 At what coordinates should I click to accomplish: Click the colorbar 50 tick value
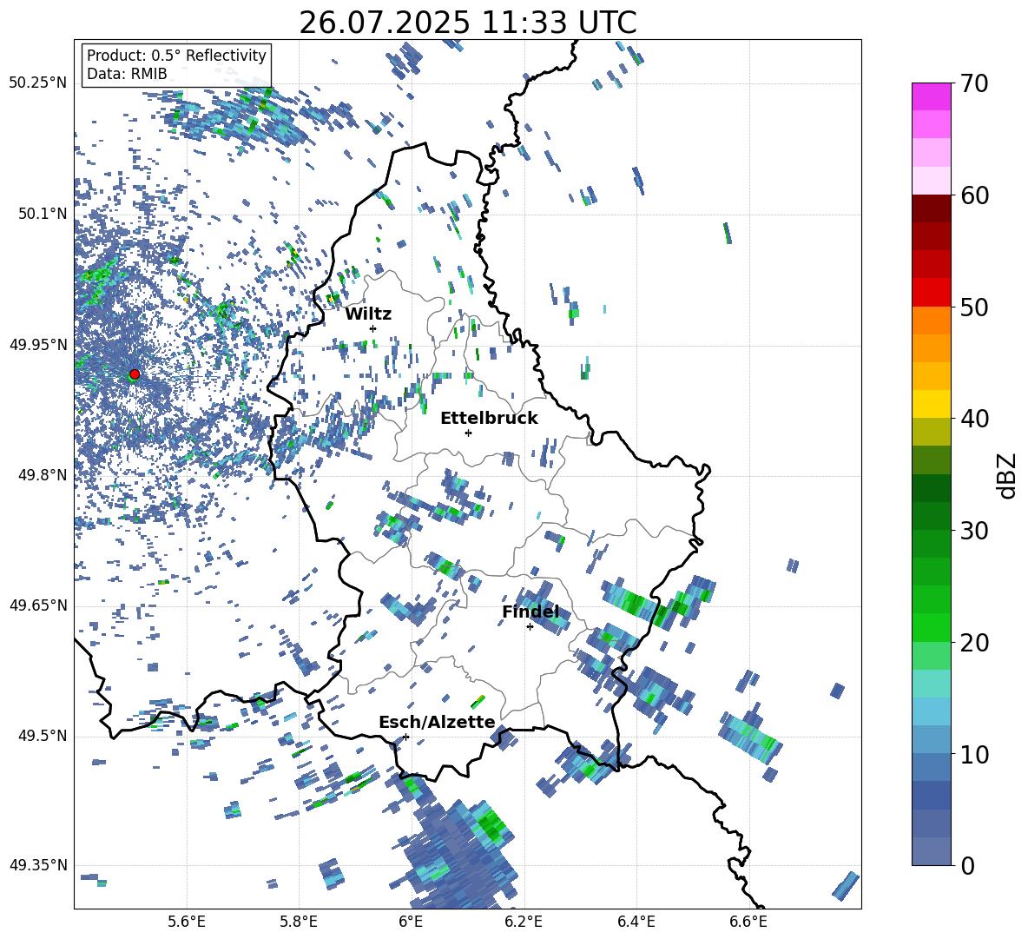pos(974,307)
